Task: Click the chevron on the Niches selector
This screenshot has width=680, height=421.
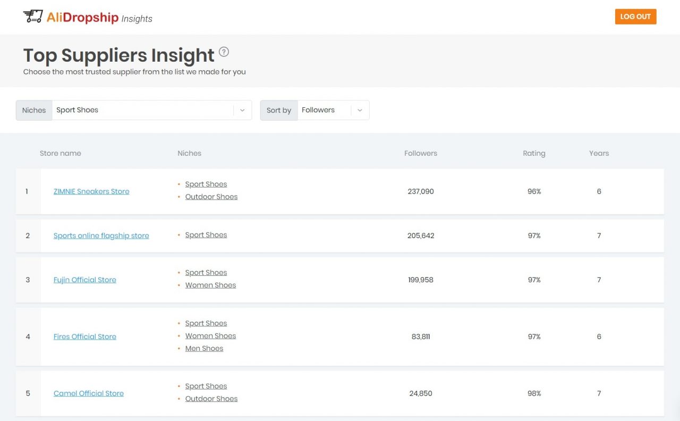Action: click(243, 110)
